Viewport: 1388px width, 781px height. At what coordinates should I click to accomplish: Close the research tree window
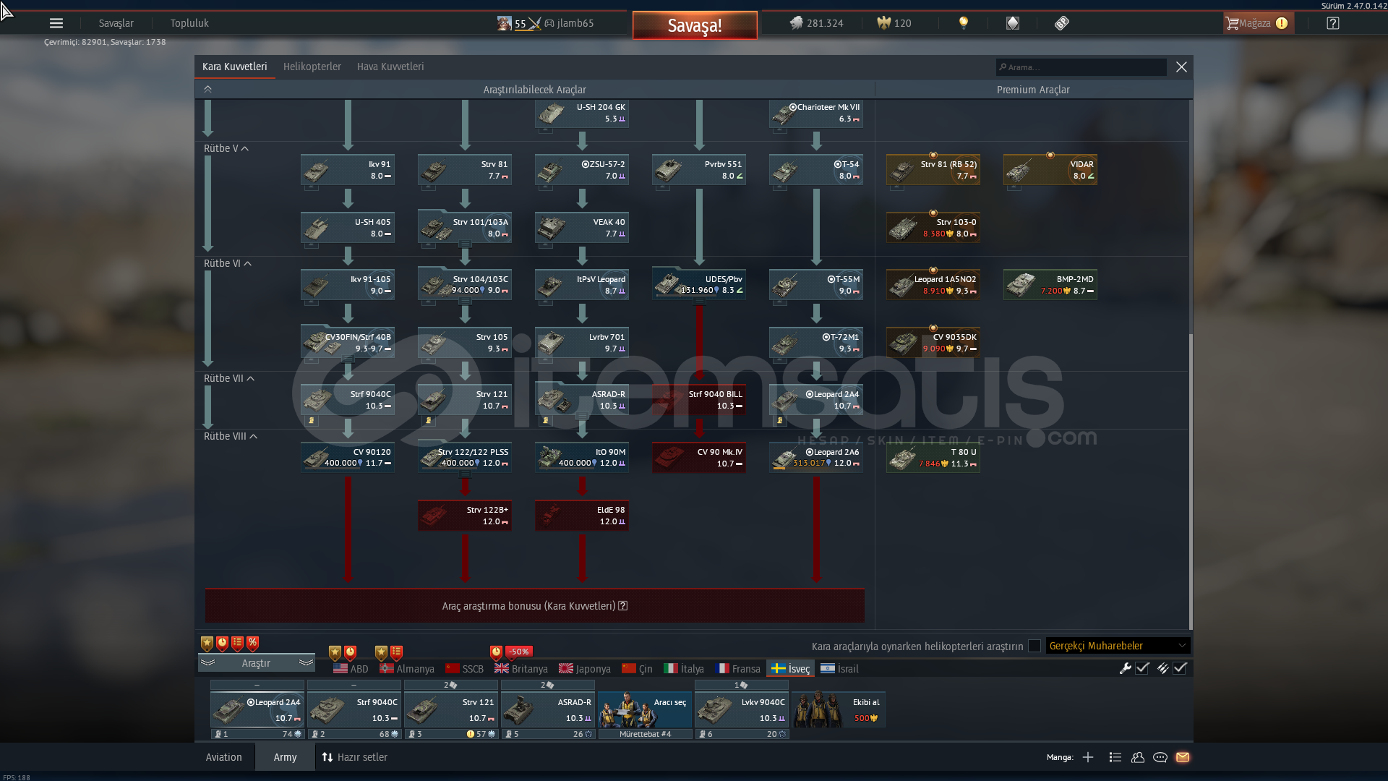point(1181,67)
